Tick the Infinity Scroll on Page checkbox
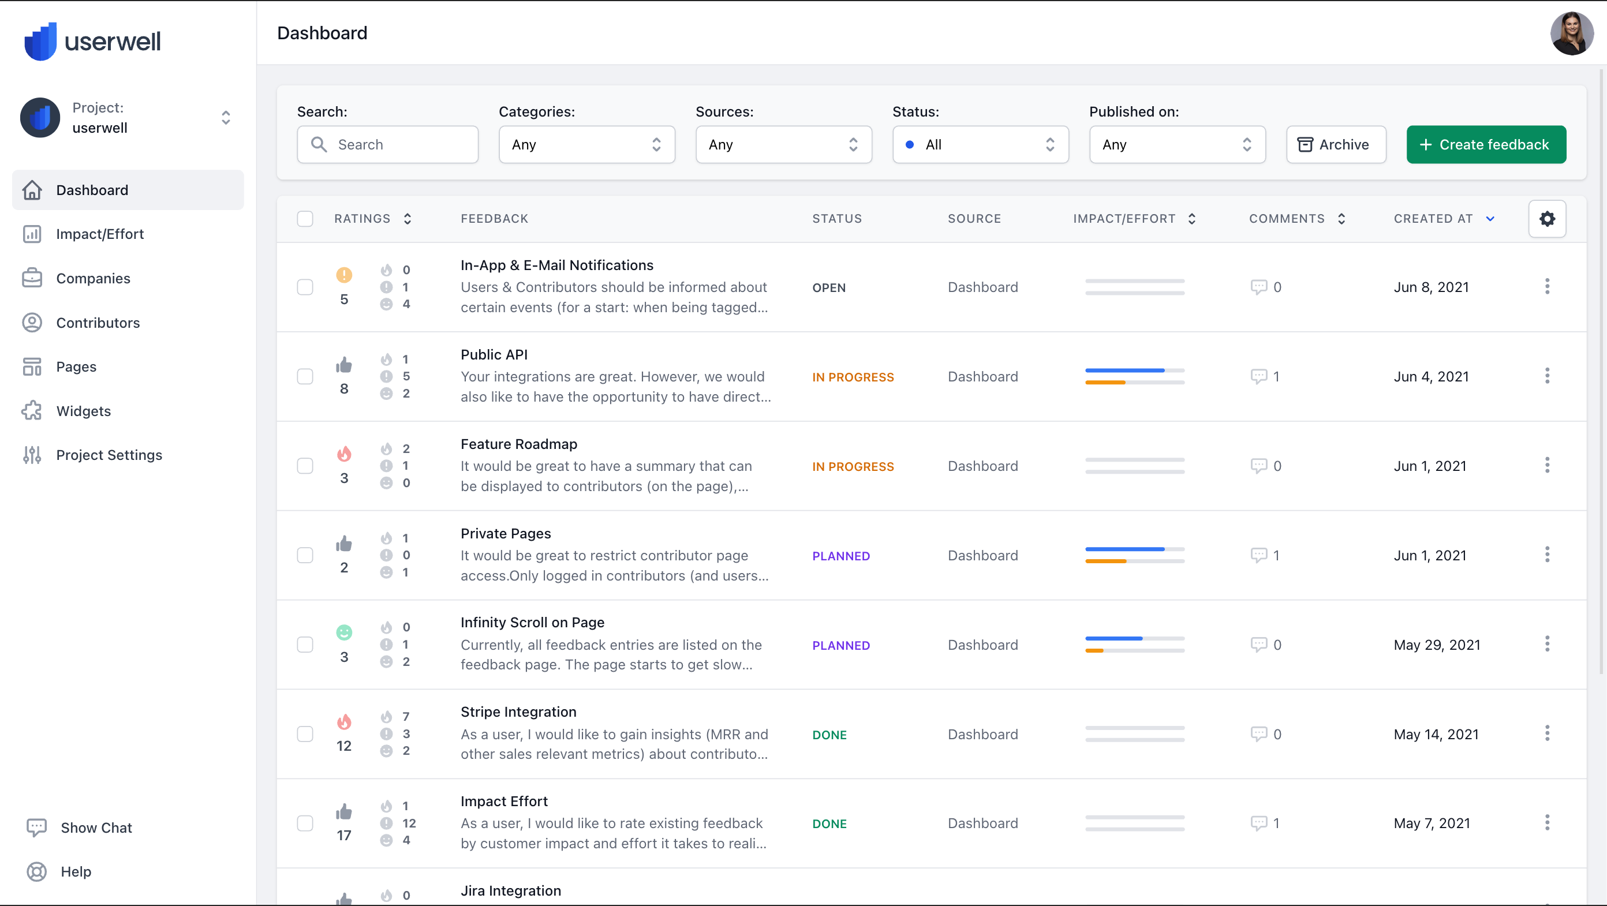The width and height of the screenshot is (1607, 906). click(305, 644)
